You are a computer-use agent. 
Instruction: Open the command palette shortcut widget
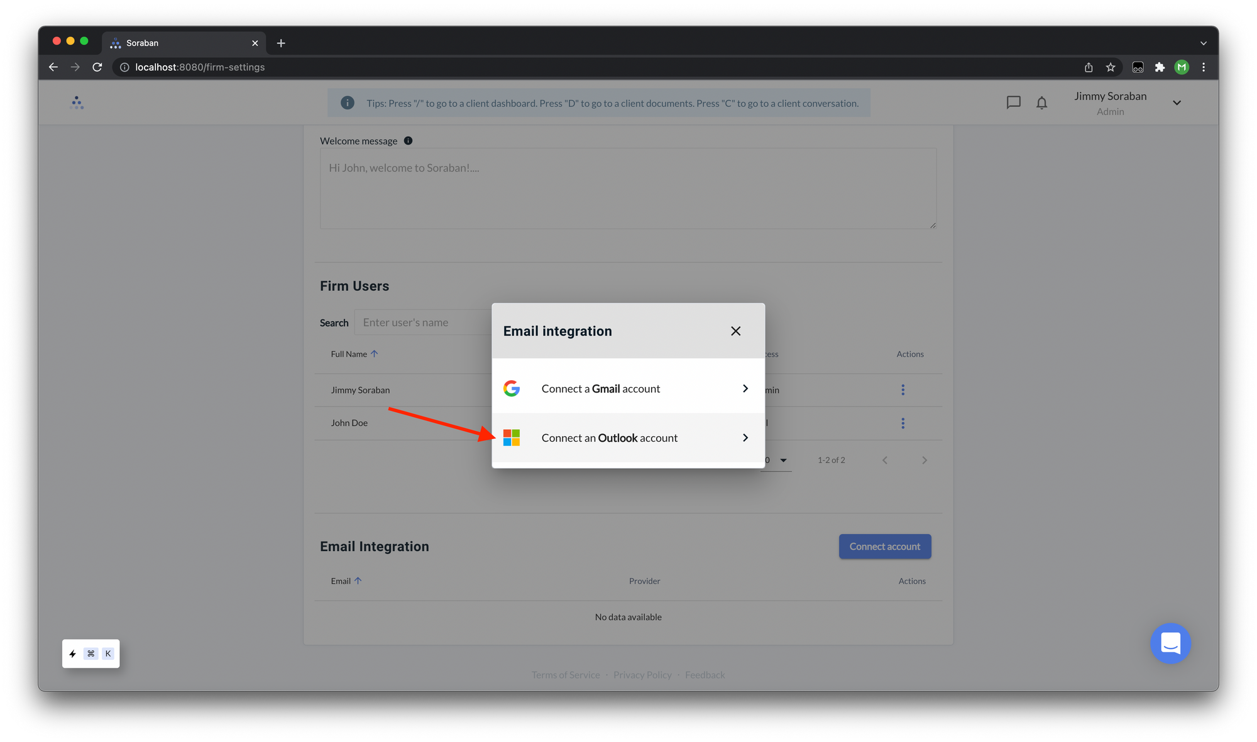(x=91, y=654)
